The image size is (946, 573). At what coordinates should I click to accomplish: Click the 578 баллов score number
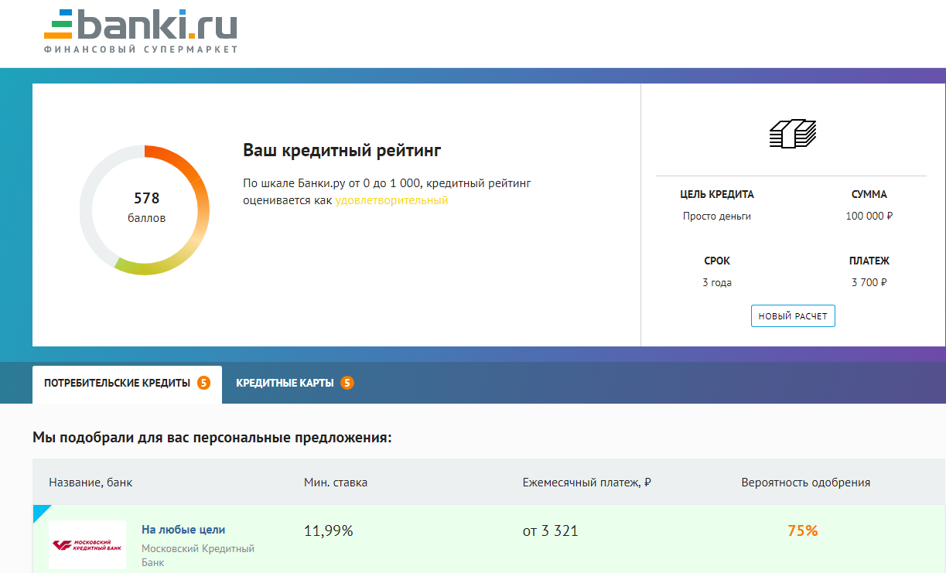point(146,199)
